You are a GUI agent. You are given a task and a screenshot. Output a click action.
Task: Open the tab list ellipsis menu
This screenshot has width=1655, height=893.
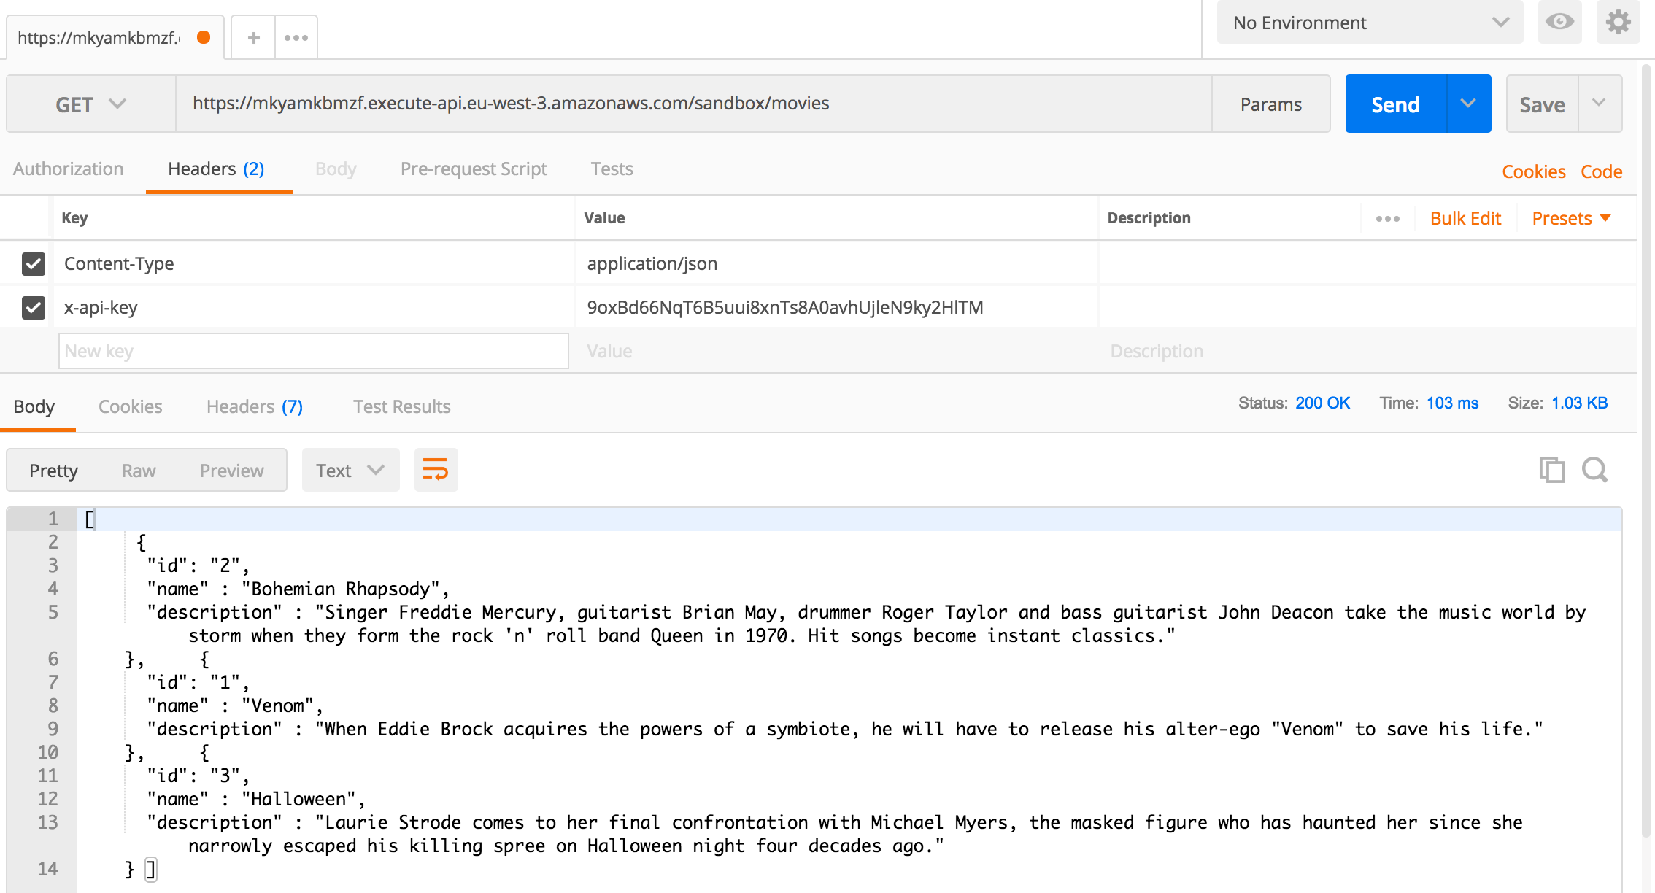(x=296, y=37)
